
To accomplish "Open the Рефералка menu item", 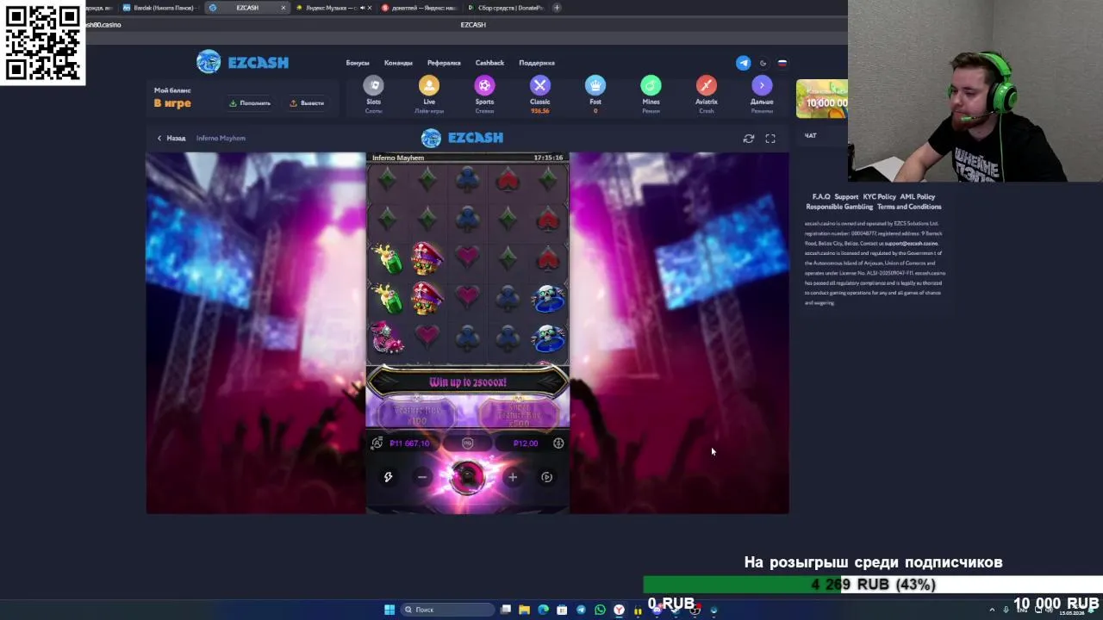I will (x=444, y=63).
